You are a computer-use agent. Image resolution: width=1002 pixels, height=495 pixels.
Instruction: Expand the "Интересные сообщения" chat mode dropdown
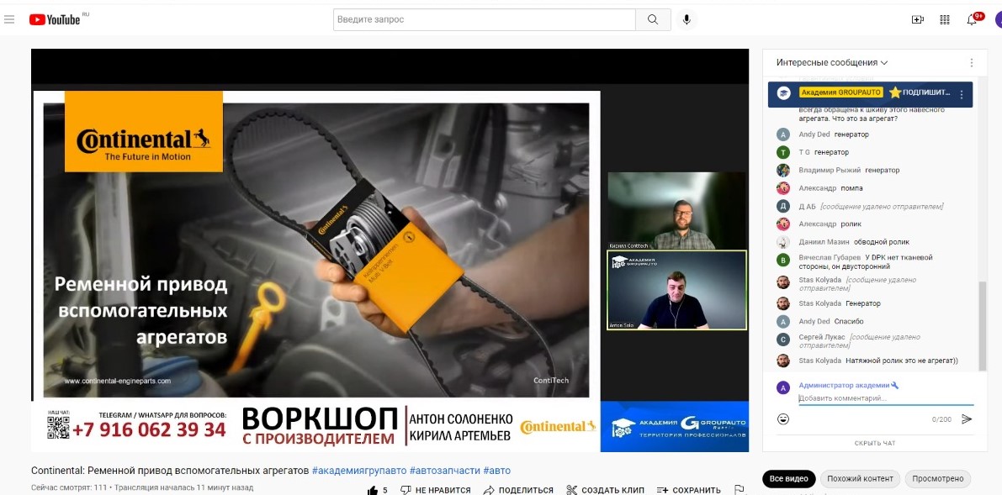(x=832, y=62)
